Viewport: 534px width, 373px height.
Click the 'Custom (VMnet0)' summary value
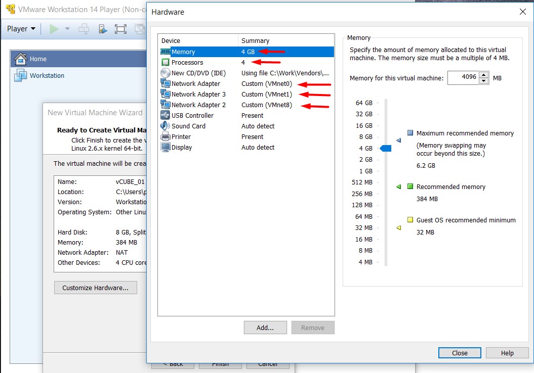pyautogui.click(x=267, y=83)
